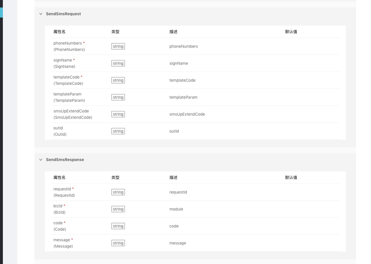Click the string type badge for templateCode
The image size is (371, 264).
click(118, 80)
